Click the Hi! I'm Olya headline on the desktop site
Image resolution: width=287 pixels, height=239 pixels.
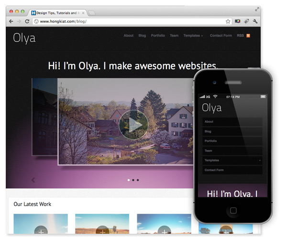coord(132,66)
